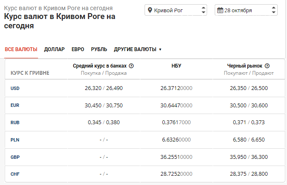Click the date selector stepper arrows
287x185 pixels.
(x=273, y=10)
